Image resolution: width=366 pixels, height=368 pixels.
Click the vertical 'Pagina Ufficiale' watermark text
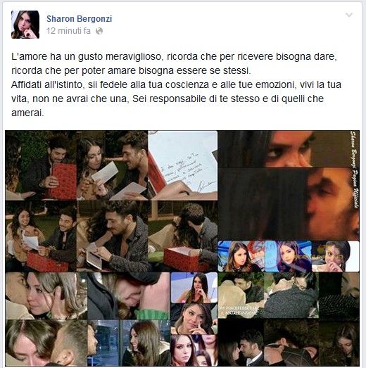click(354, 170)
